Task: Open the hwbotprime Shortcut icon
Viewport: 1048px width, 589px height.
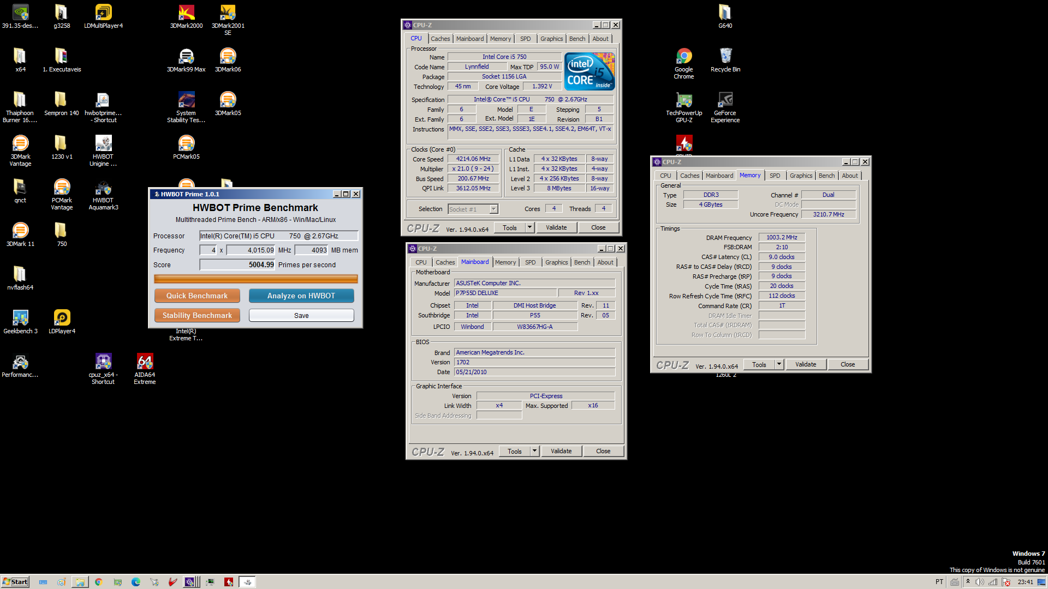Action: 103,107
